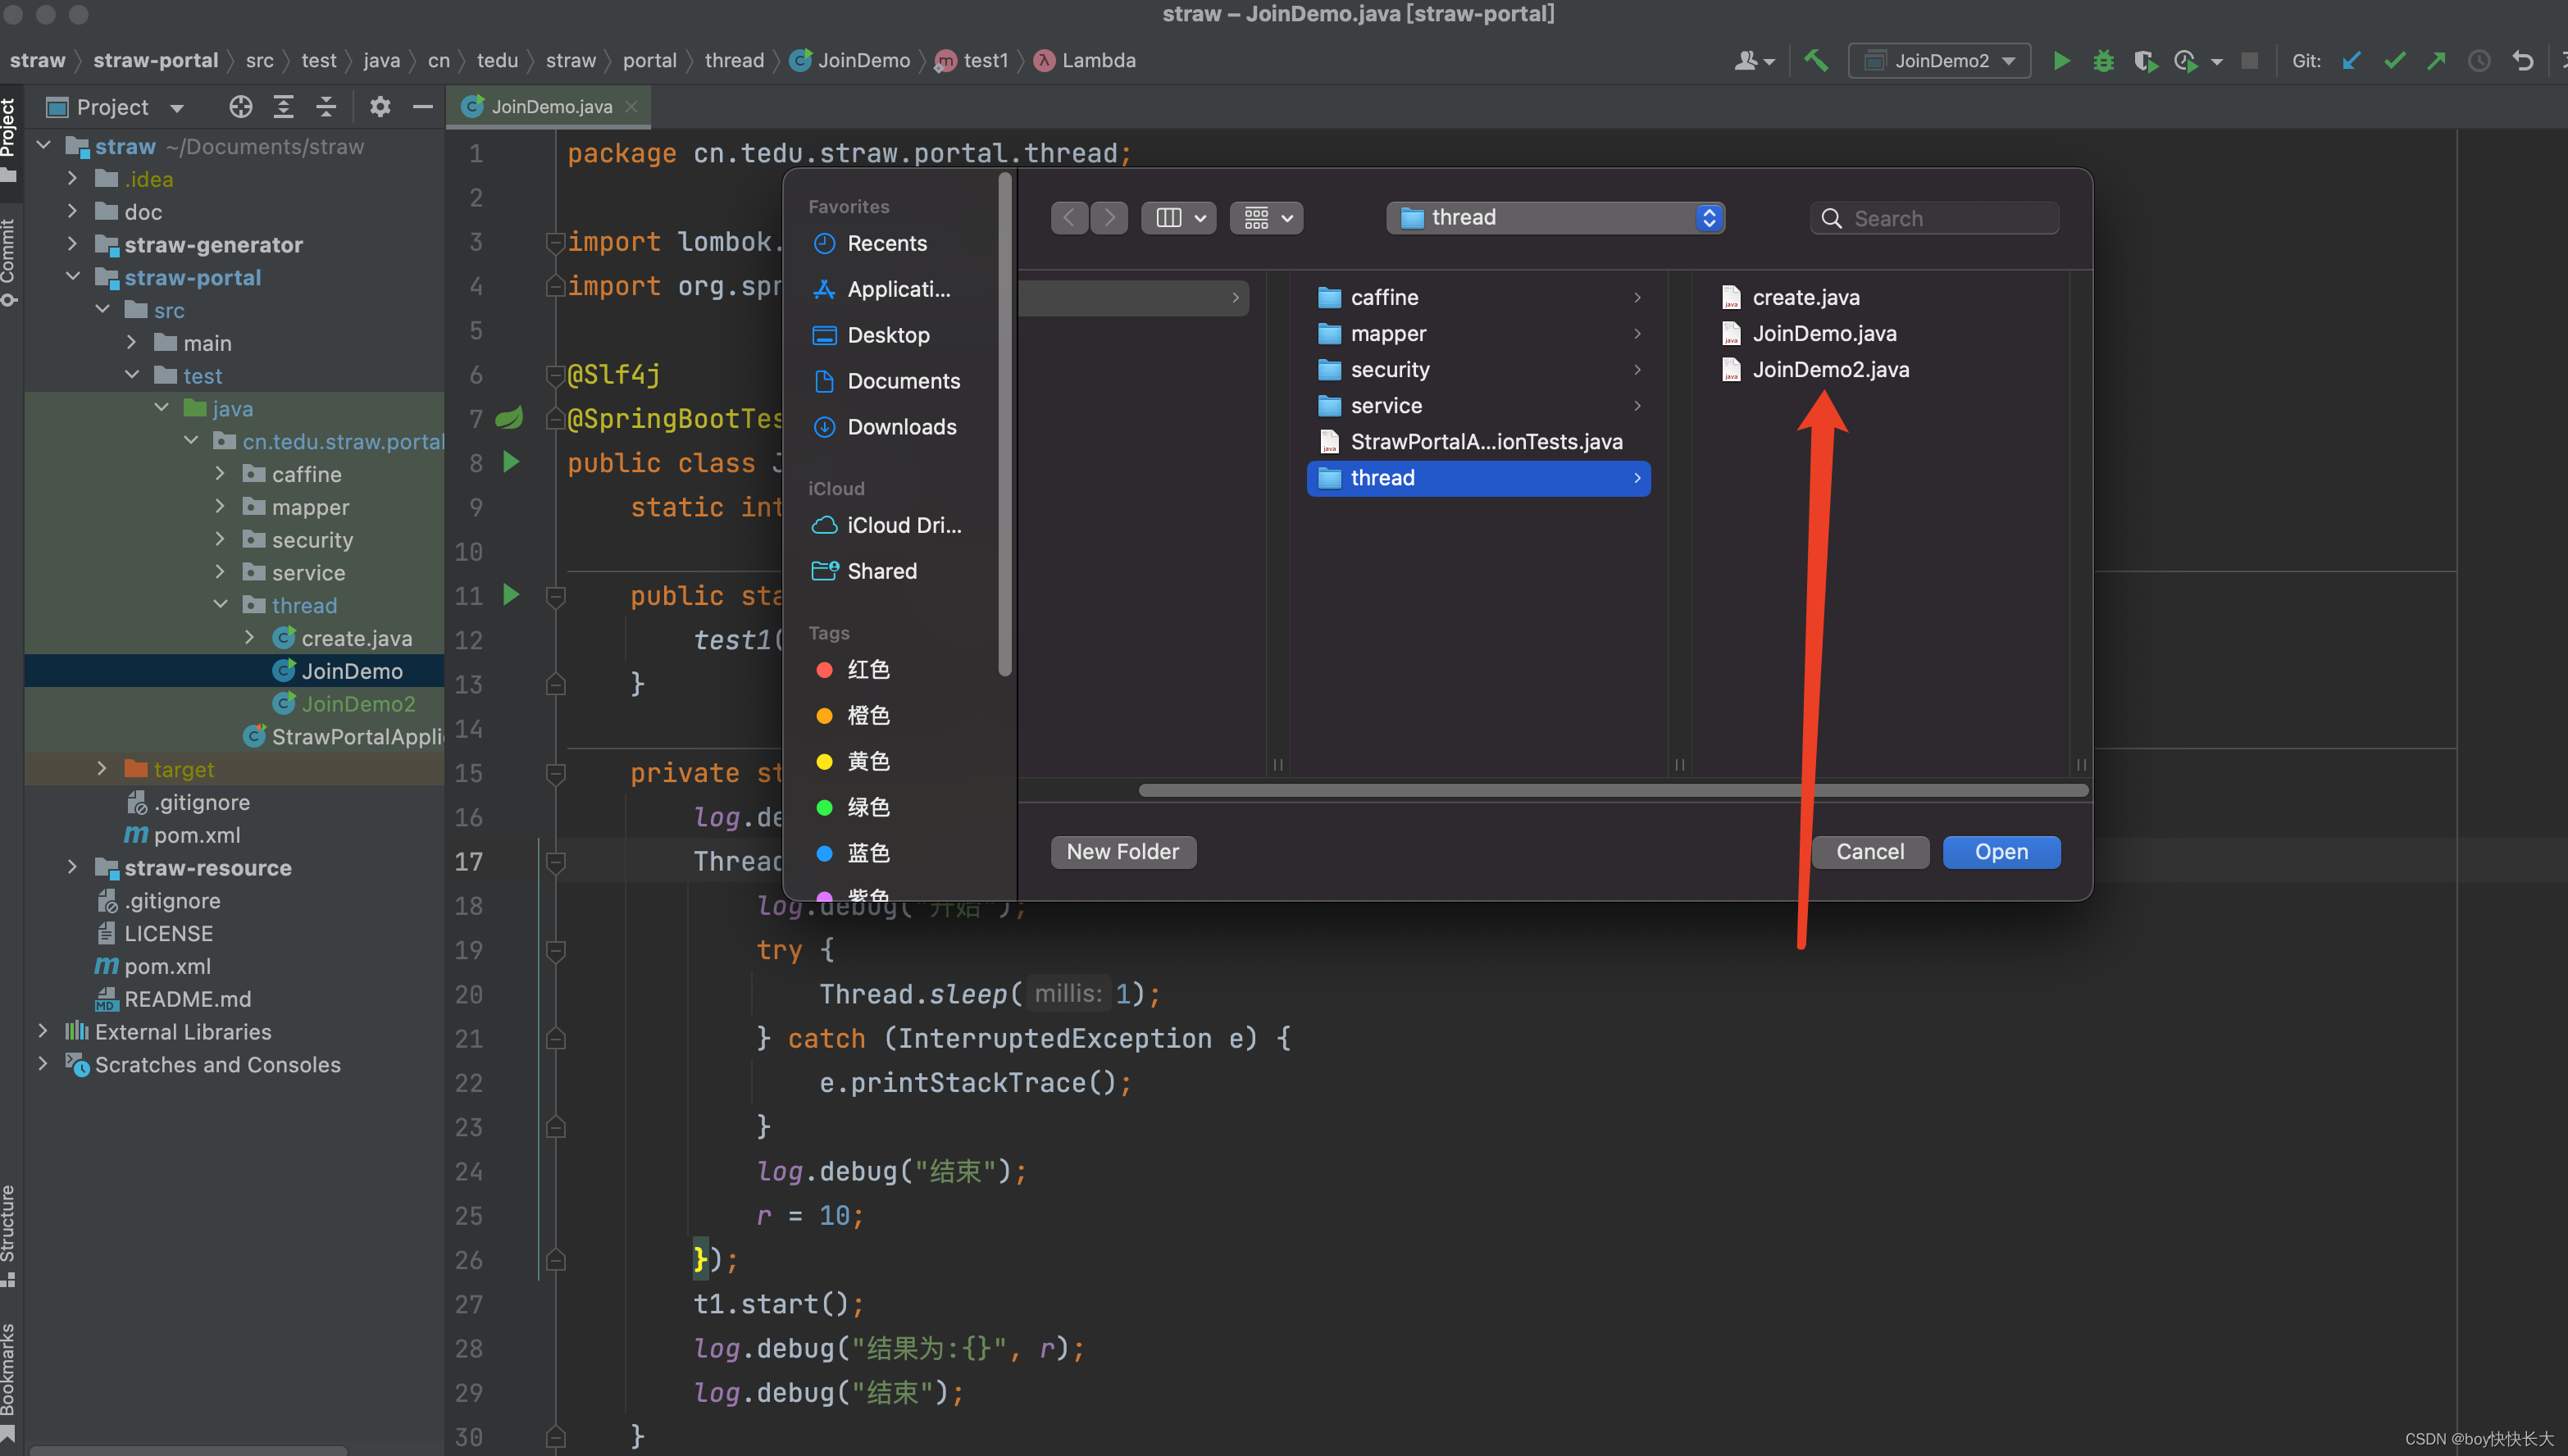Start debugging with the bug icon
The image size is (2568, 1456).
(2103, 61)
